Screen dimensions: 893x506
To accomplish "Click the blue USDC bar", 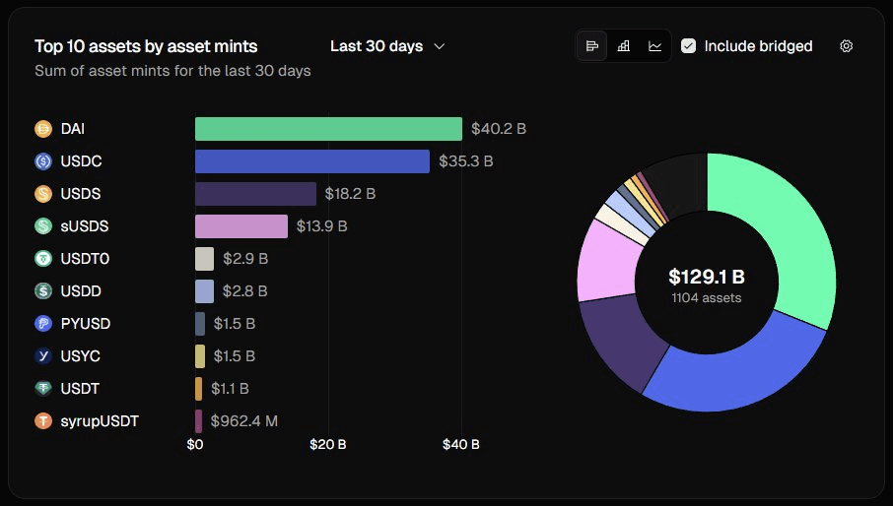I will [x=311, y=161].
